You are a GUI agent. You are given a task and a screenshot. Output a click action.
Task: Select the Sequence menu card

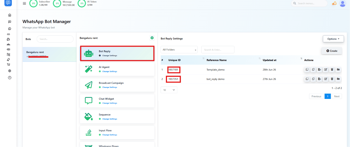point(117,117)
